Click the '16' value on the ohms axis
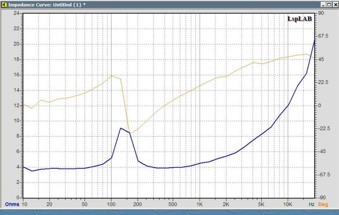 16,75
